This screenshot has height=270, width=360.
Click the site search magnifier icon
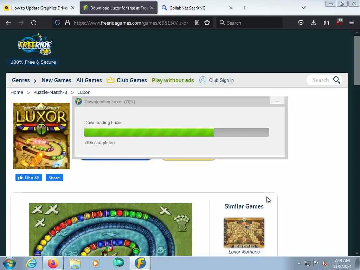pyautogui.click(x=336, y=80)
